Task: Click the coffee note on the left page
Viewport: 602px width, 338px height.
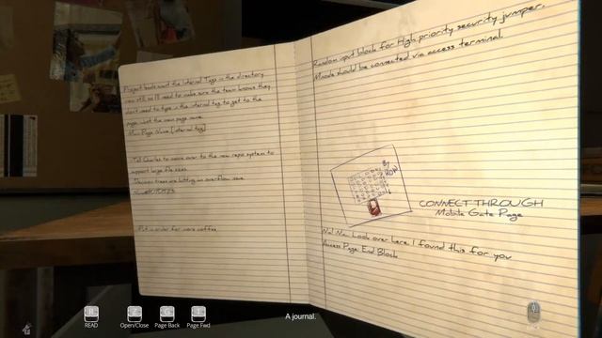Action: coord(178,229)
